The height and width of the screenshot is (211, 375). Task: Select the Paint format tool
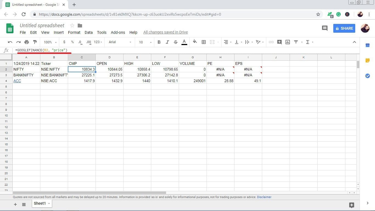coord(35,42)
